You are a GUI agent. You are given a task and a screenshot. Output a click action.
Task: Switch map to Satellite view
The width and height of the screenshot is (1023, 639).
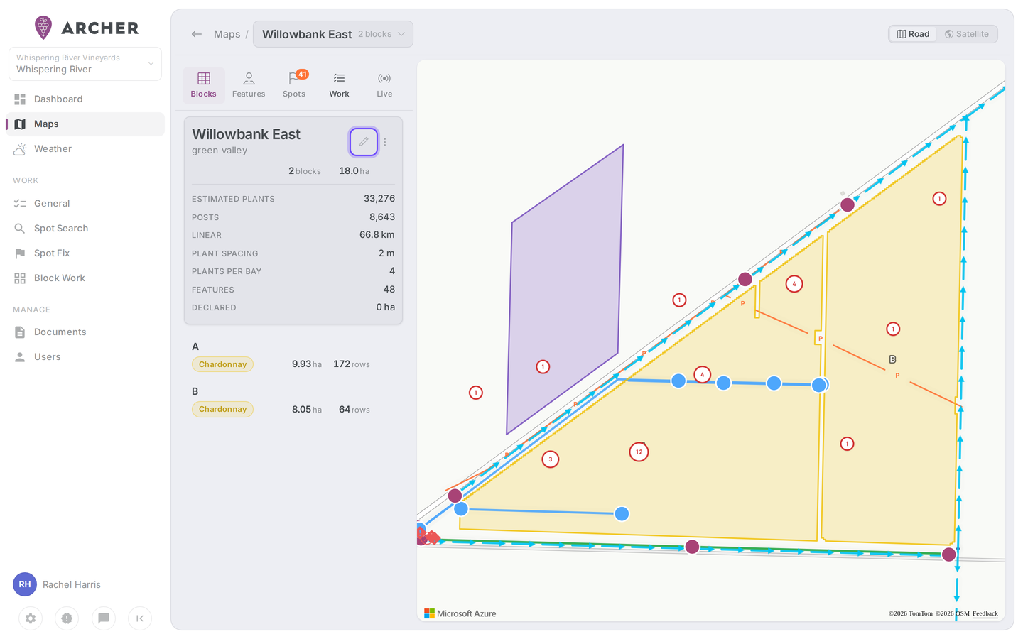coord(966,34)
